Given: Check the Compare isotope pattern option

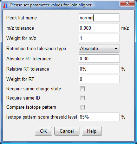Looking at the screenshot, I should pos(82,107).
